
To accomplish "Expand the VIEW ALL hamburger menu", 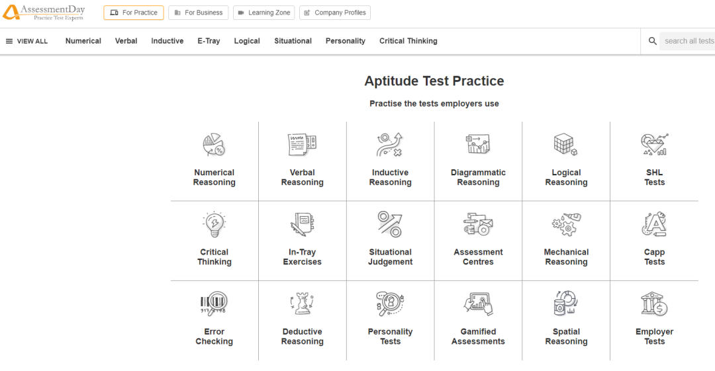I will [26, 41].
